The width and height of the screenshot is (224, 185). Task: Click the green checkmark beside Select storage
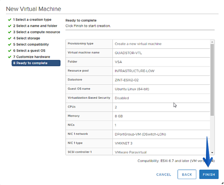click(10, 38)
